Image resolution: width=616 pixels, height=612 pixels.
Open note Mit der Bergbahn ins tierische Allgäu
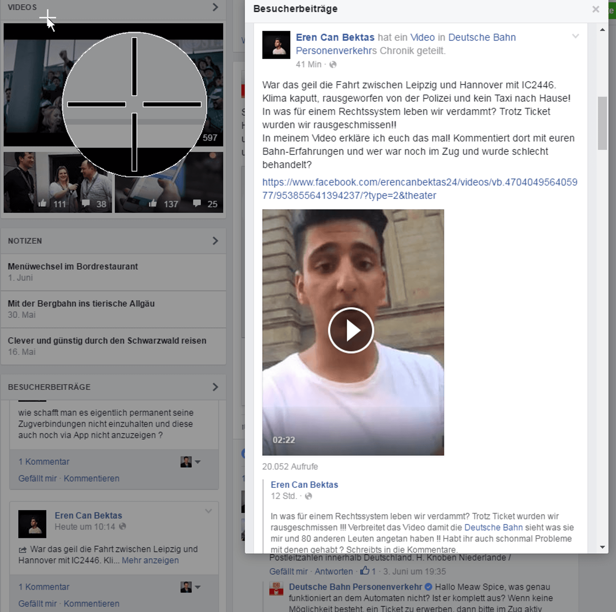coord(81,304)
